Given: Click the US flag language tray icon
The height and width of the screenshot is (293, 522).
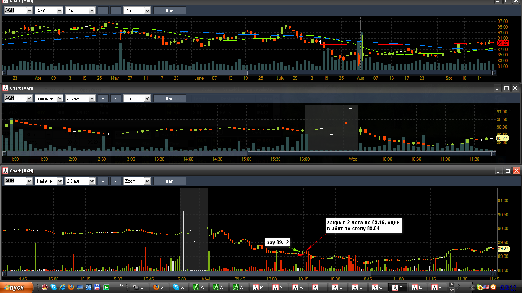Looking at the screenshot, I should click(x=486, y=288).
